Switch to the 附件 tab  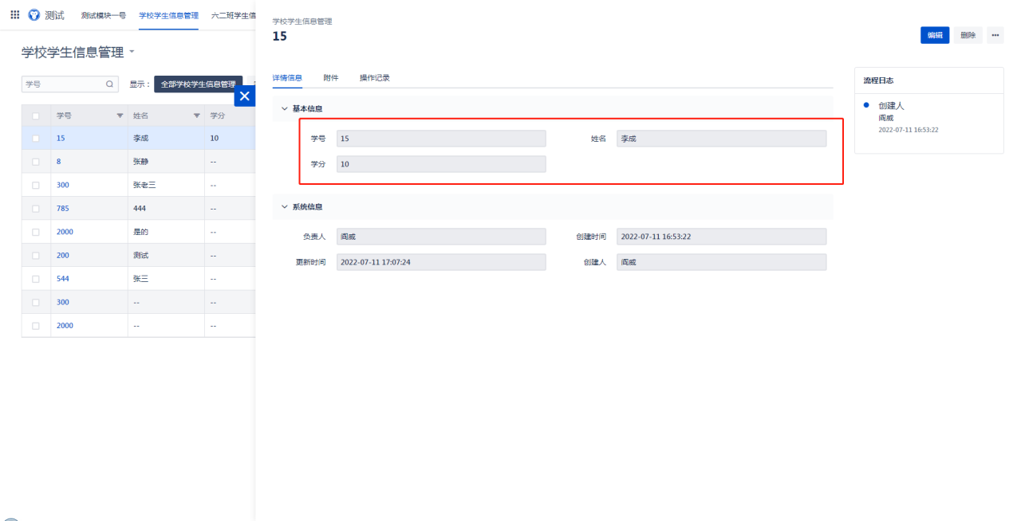point(331,77)
